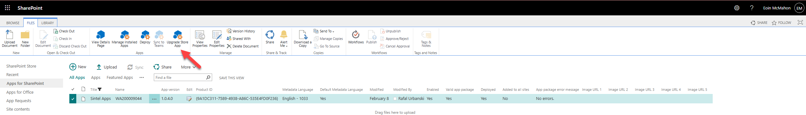Open the Sintel Apps title link
The height and width of the screenshot is (115, 806).
(101, 99)
